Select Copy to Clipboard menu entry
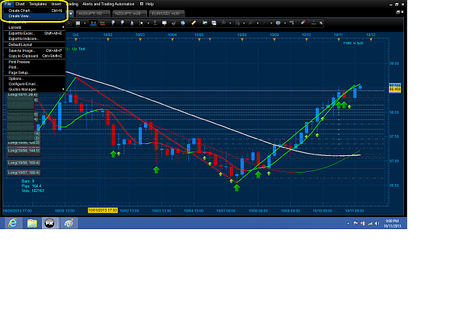This screenshot has width=471, height=312. pyautogui.click(x=34, y=57)
